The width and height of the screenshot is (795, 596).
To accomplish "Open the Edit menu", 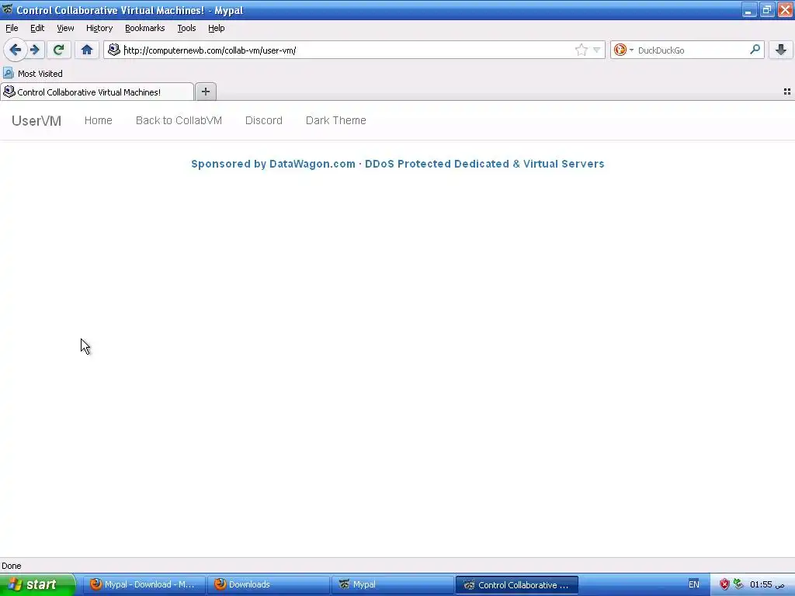I will (x=37, y=28).
